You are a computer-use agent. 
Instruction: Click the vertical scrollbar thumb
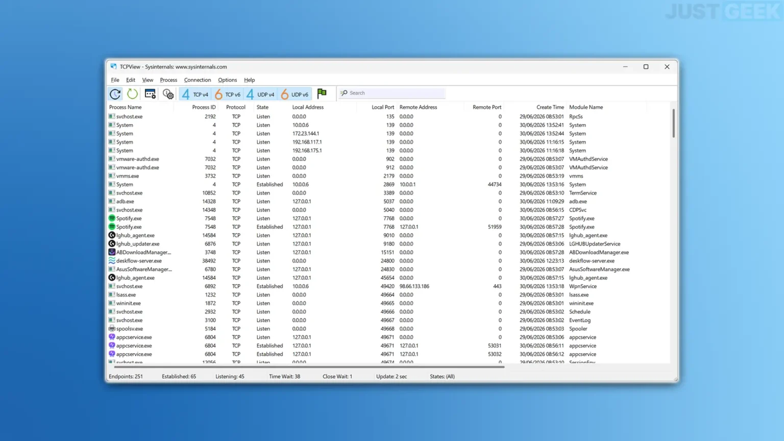click(673, 123)
